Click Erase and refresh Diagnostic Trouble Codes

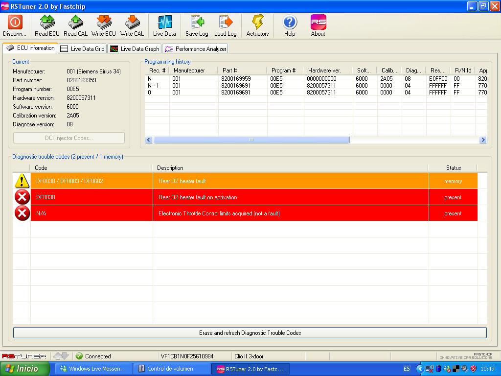pos(250,333)
